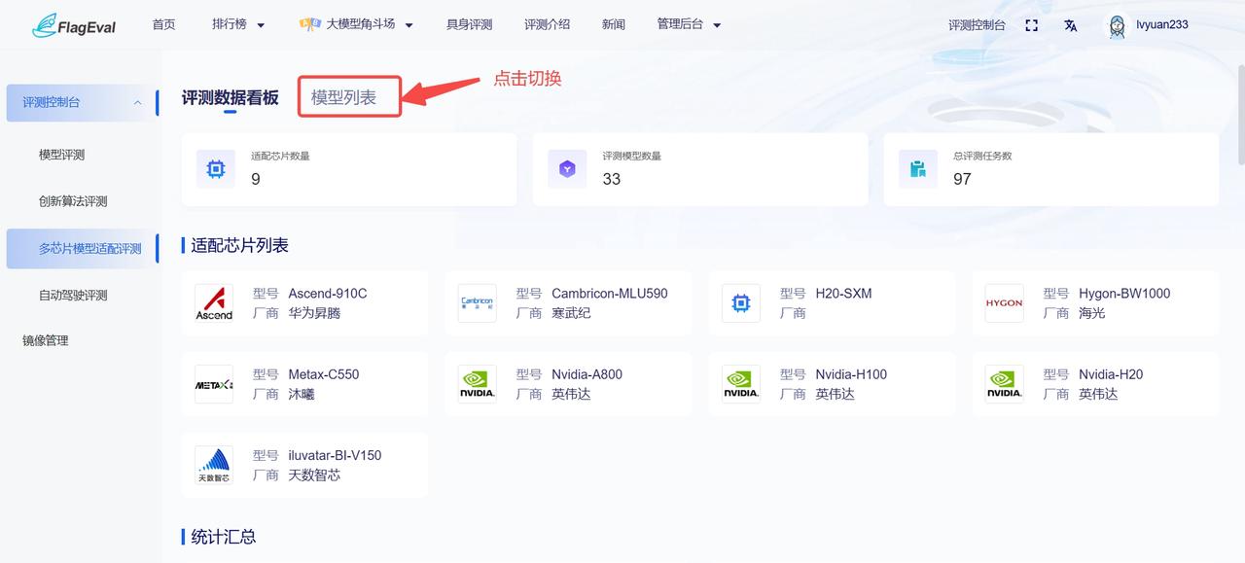Open 镜像管理 in the sidebar
Viewport: 1245px width, 563px height.
[x=46, y=340]
